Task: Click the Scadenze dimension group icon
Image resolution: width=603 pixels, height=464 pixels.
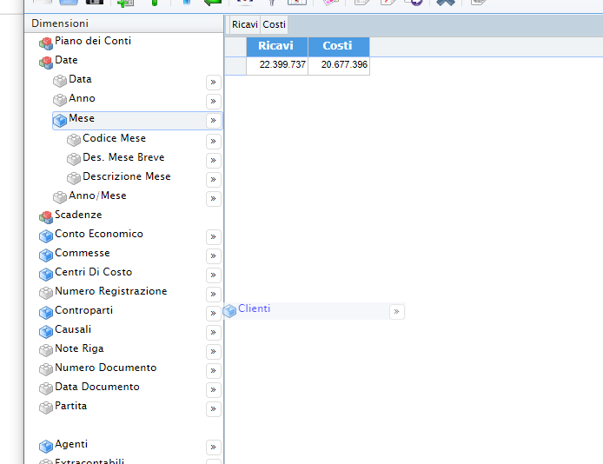Action: 45,216
